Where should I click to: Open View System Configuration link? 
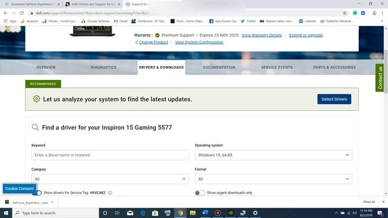tap(199, 42)
